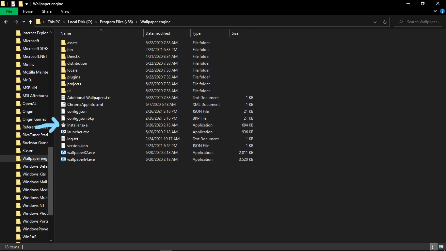Select Rockstar Games in navigation pane
The width and height of the screenshot is (446, 251).
[35, 143]
